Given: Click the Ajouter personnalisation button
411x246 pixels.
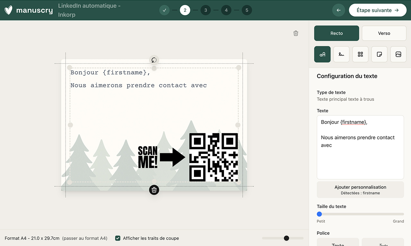Looking at the screenshot, I should 360,190.
